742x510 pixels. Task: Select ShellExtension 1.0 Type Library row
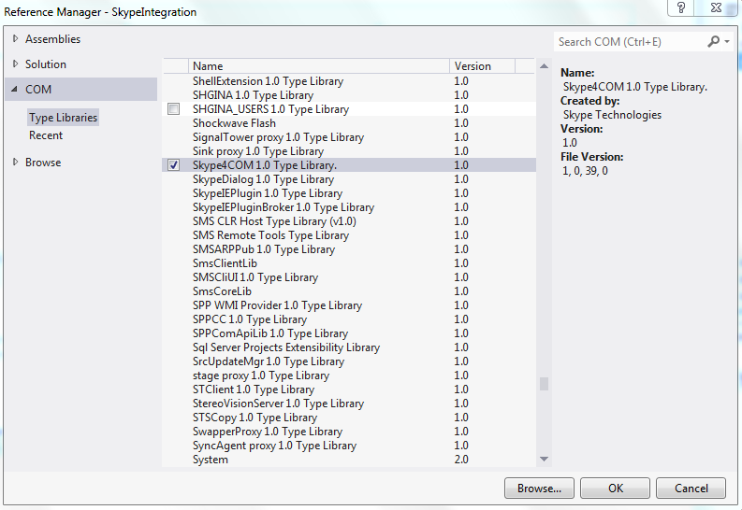[349, 81]
